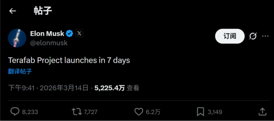Click the X affiliate badge beside name
The width and height of the screenshot is (274, 121).
click(79, 33)
